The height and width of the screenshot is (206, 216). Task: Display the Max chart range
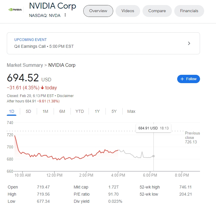coord(131,111)
